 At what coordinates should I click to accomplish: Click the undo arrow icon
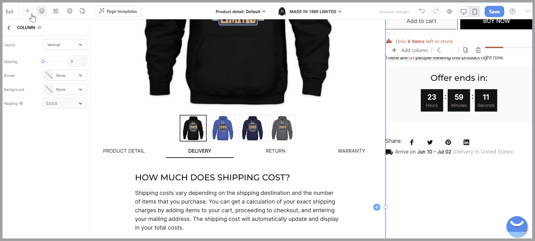point(422,11)
